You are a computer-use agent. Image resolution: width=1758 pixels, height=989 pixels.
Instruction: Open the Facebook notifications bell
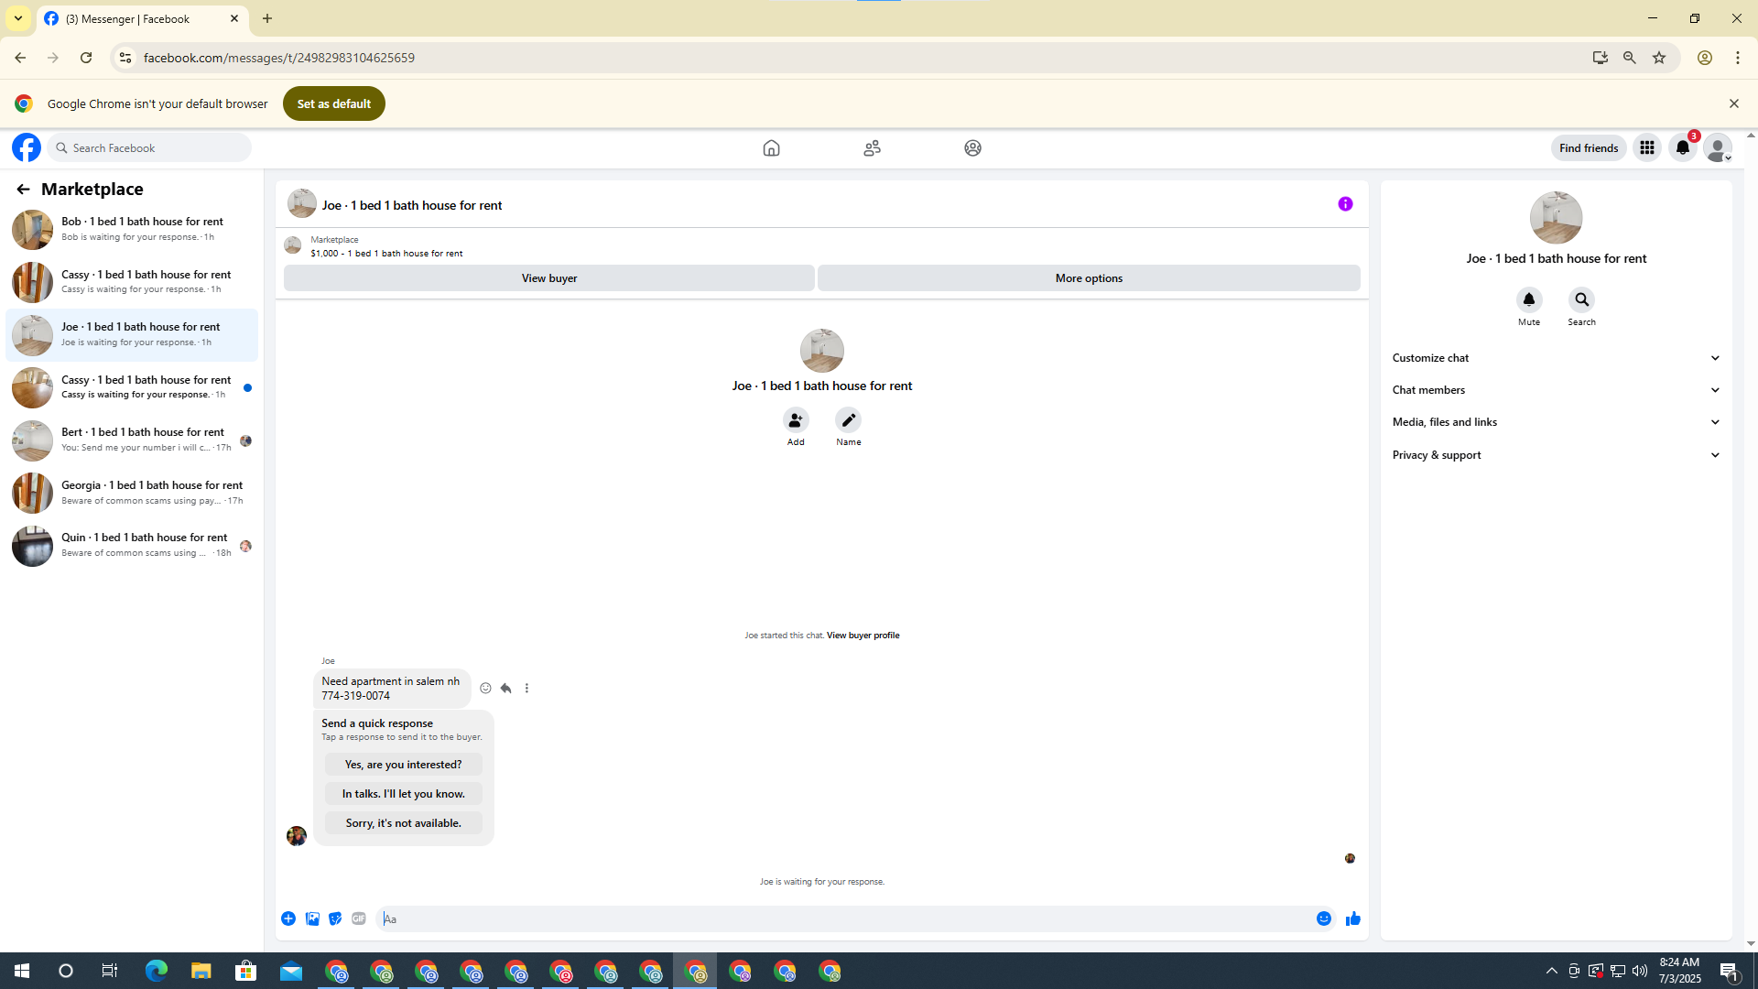pyautogui.click(x=1682, y=147)
